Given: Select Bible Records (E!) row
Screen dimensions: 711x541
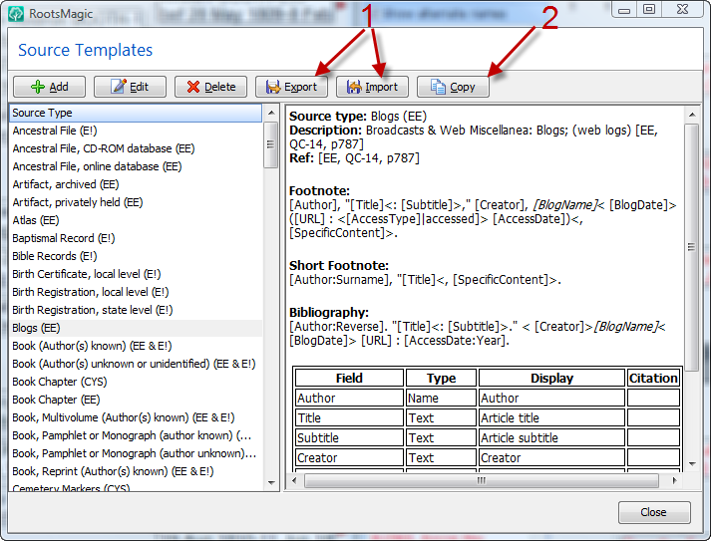Looking at the screenshot, I should click(x=136, y=256).
